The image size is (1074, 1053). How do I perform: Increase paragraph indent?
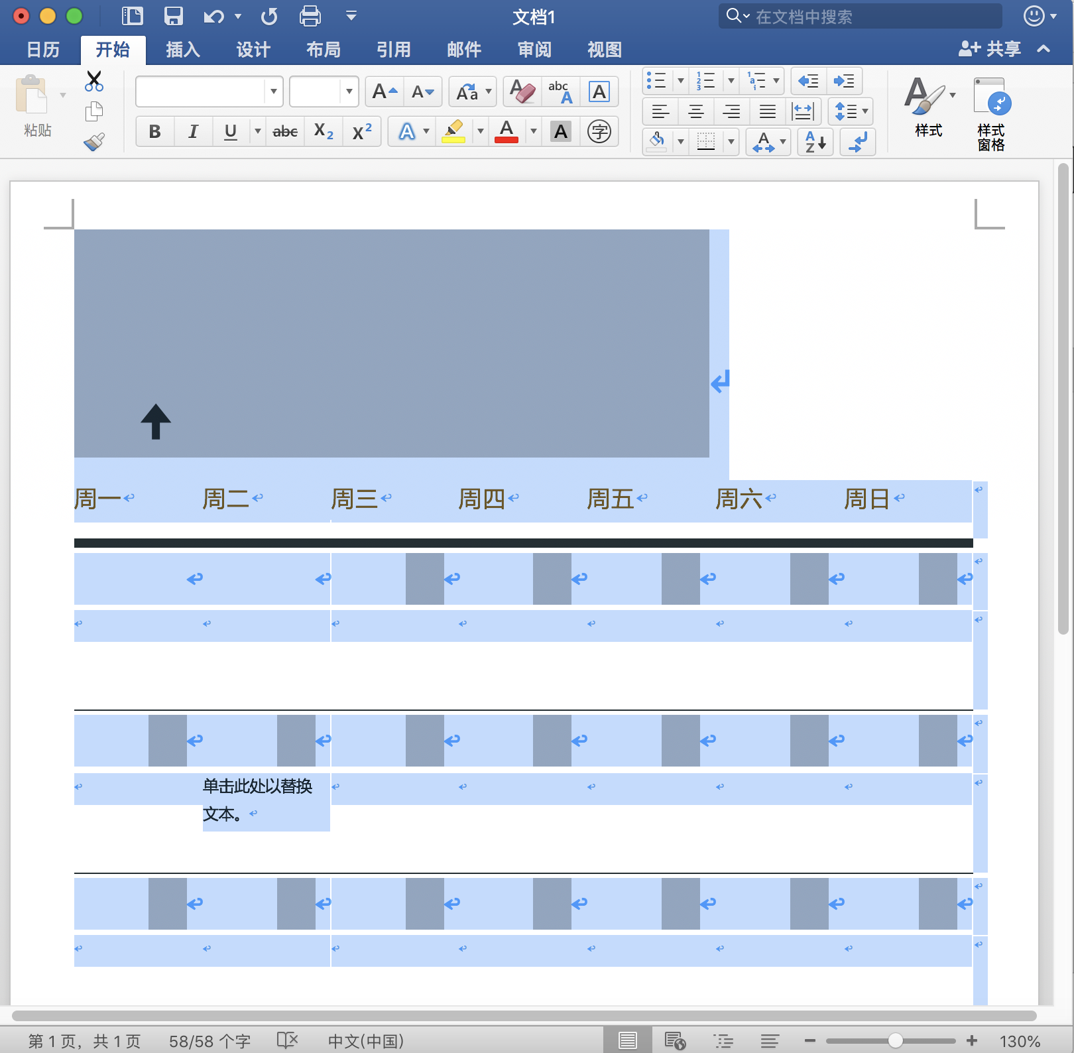click(844, 81)
